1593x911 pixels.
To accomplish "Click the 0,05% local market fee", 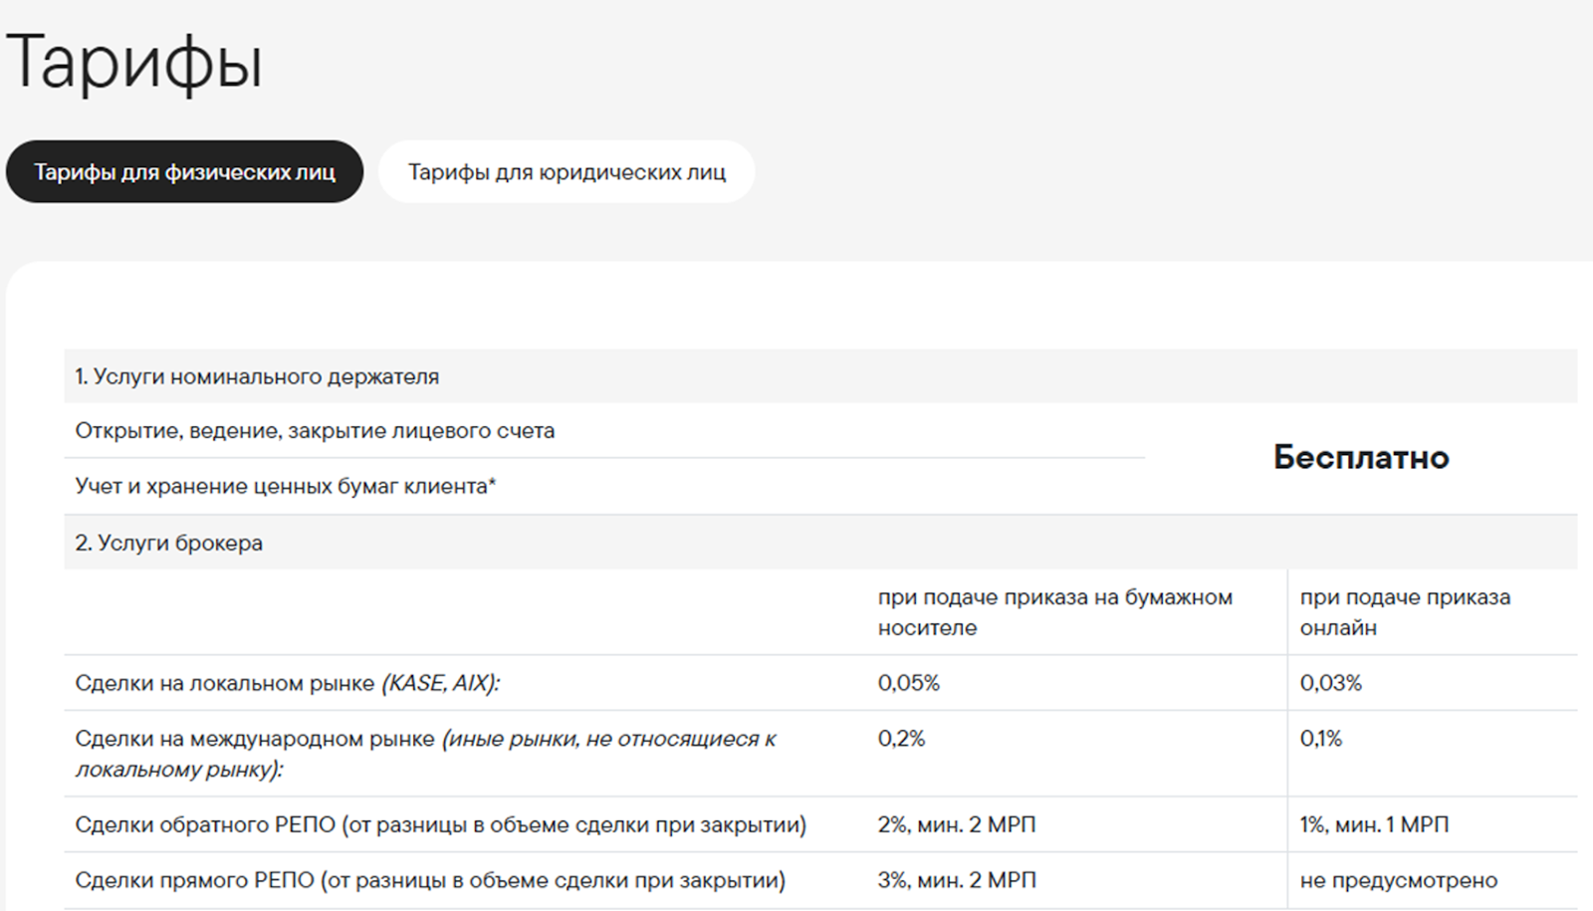I will click(908, 683).
